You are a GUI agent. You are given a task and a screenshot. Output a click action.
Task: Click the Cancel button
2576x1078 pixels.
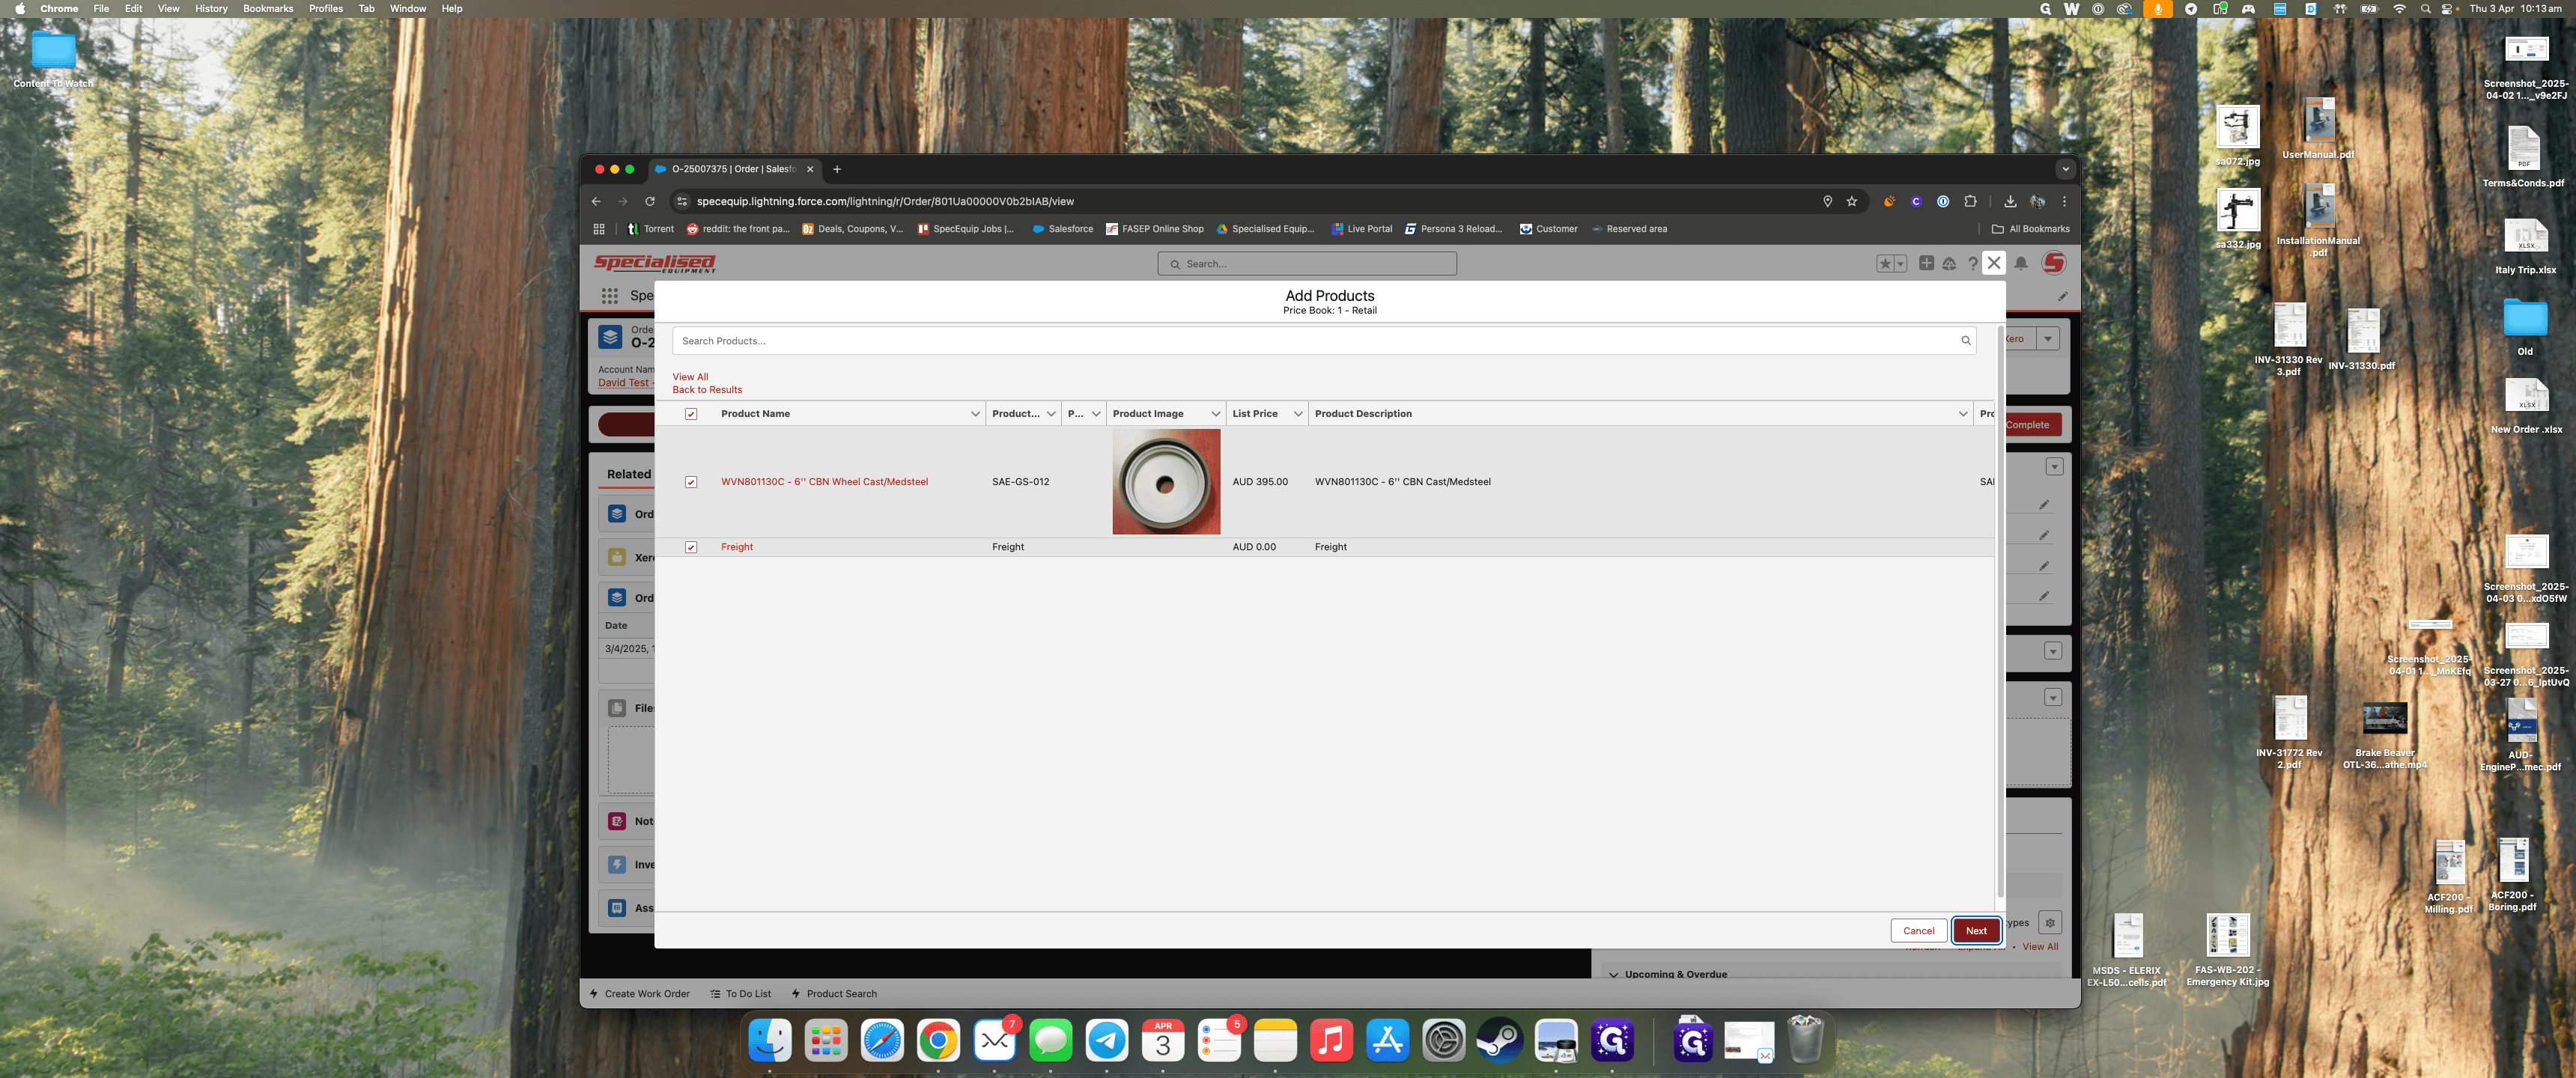1918,931
